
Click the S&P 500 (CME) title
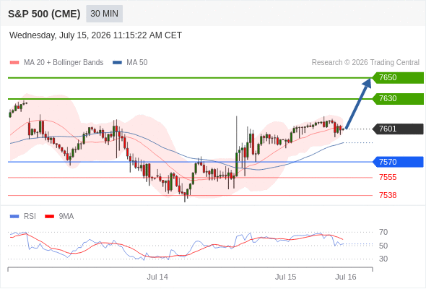pyautogui.click(x=44, y=14)
